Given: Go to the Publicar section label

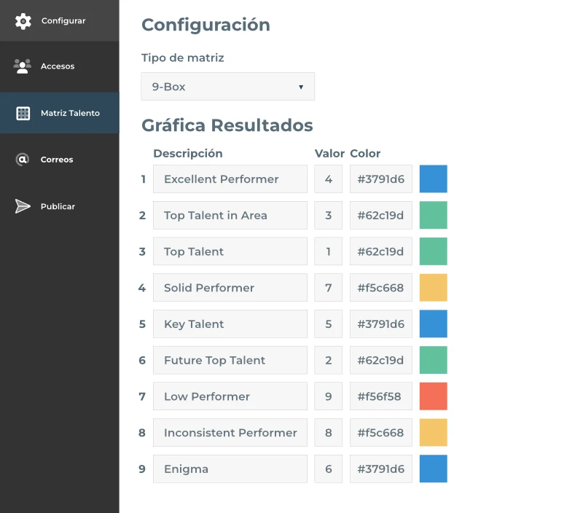Looking at the screenshot, I should pyautogui.click(x=58, y=207).
